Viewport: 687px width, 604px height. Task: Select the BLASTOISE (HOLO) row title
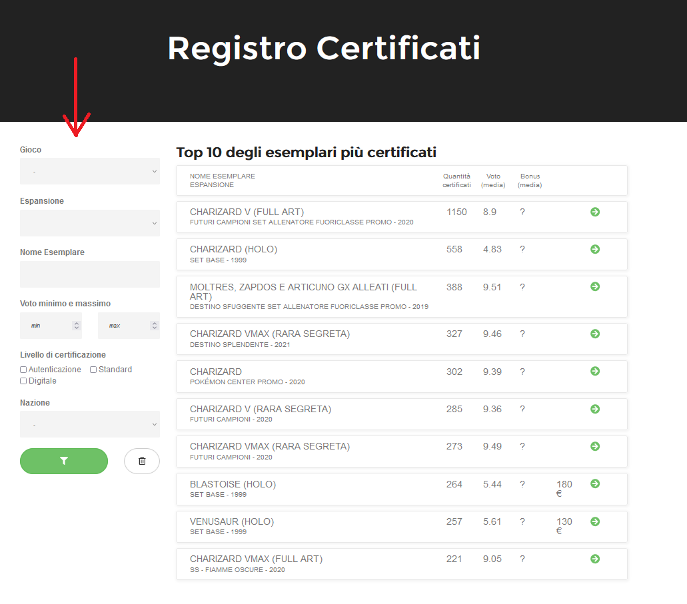pyautogui.click(x=233, y=484)
